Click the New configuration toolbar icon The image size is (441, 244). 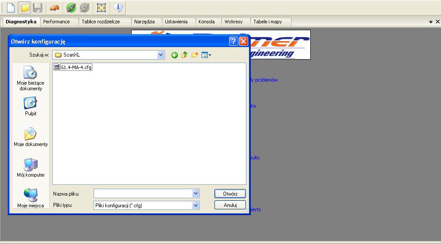click(x=11, y=8)
